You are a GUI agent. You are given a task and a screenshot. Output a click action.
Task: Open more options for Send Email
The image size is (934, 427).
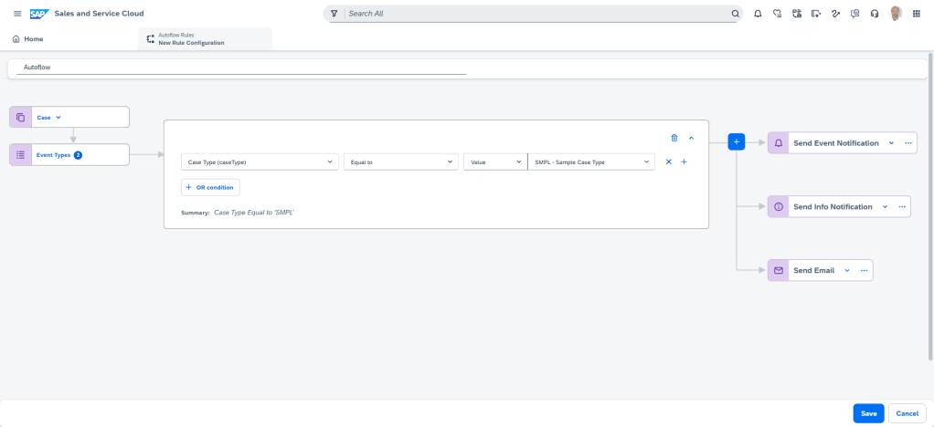(x=864, y=270)
